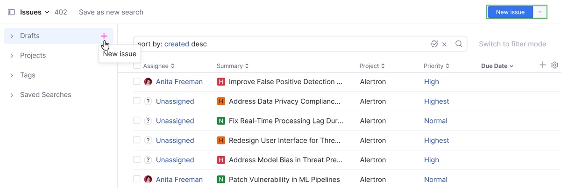Select the Improve False Positive Detection checkbox
This screenshot has width=561, height=188.
point(136,82)
